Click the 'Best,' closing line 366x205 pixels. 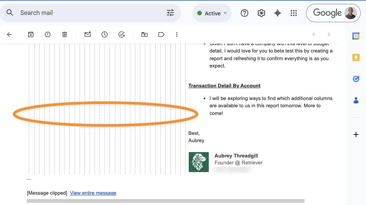point(194,133)
